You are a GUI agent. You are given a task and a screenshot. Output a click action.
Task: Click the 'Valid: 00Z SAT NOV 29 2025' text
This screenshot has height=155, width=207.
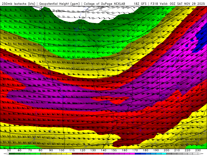(x=182, y=4)
